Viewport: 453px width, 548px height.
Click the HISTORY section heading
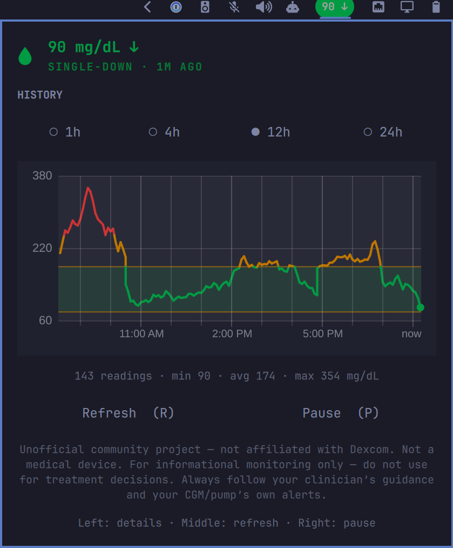click(40, 95)
